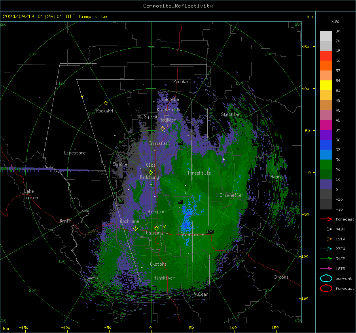Click the dBZ legend heading
Screen dimensions: 356x333
335,21
